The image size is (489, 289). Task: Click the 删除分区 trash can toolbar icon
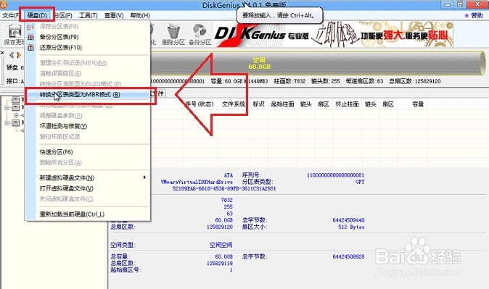point(173,35)
